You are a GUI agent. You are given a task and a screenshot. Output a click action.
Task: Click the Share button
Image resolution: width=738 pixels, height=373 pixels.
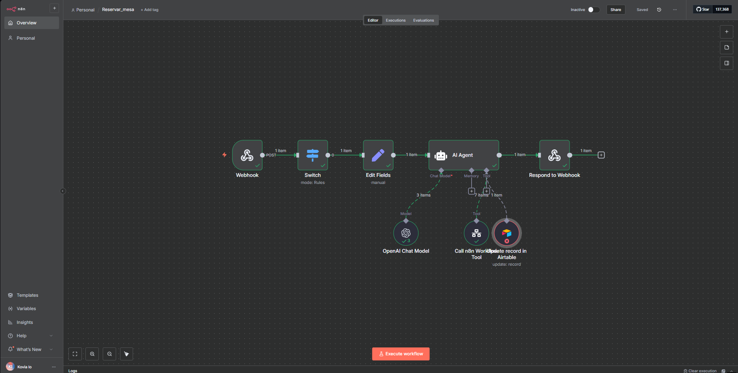[616, 10]
